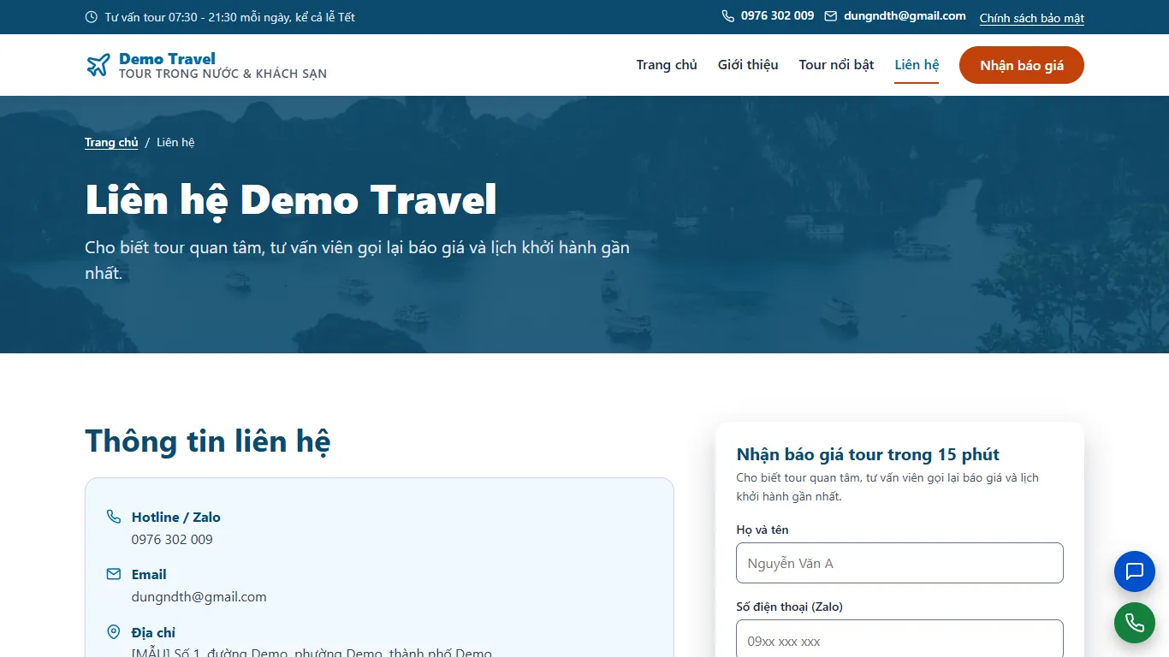This screenshot has height=657, width=1169.
Task: Focus the Họ và tên input field
Action: pos(899,563)
